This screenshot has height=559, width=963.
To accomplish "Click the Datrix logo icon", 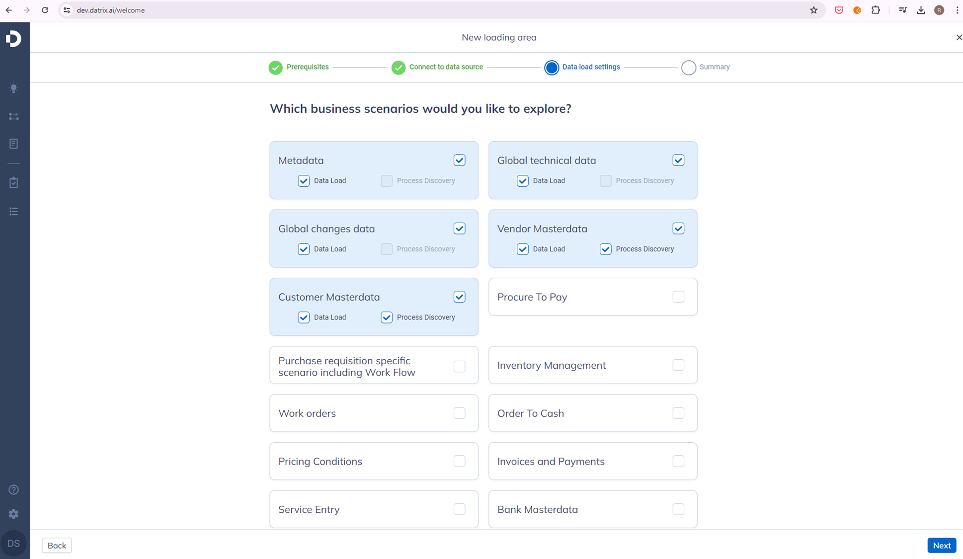I will pos(14,38).
